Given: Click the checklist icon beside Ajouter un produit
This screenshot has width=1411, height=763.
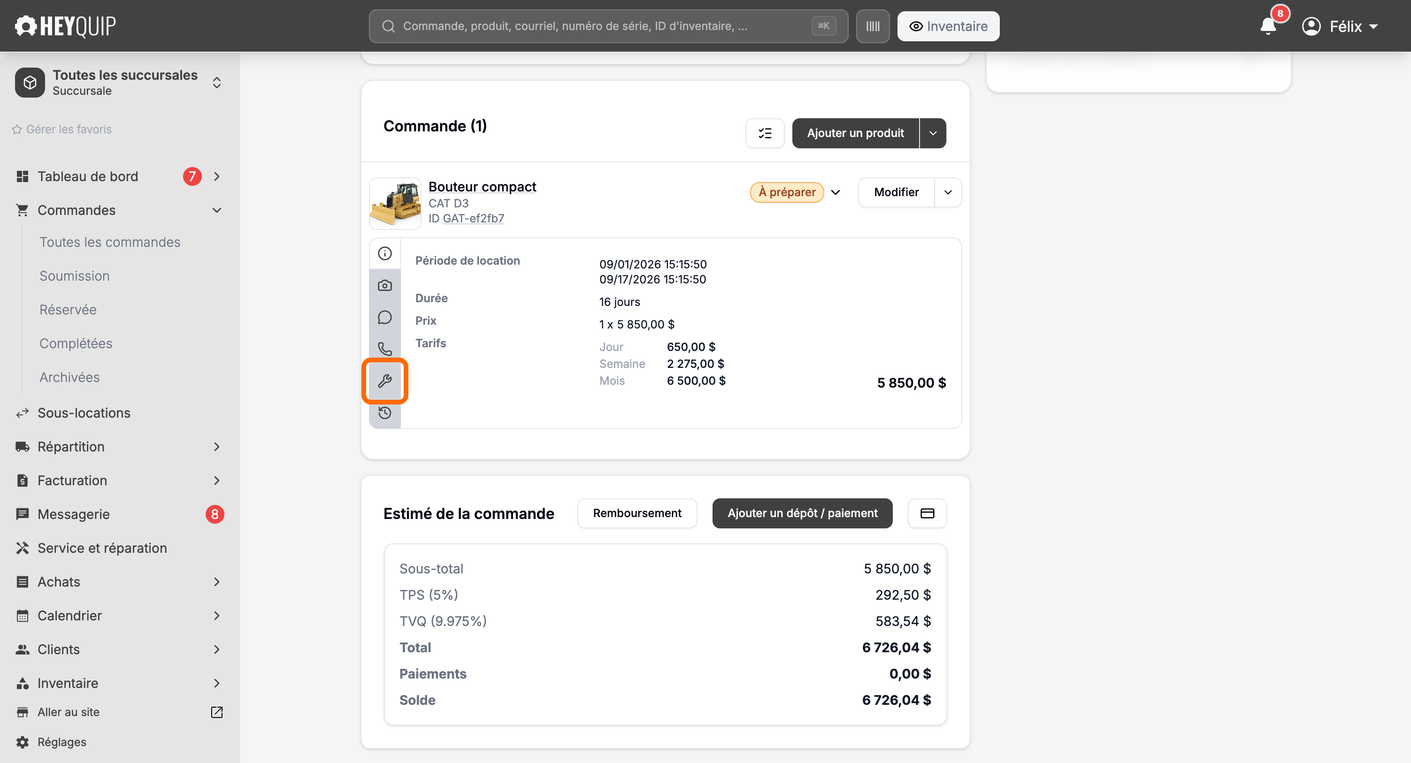Looking at the screenshot, I should 765,133.
